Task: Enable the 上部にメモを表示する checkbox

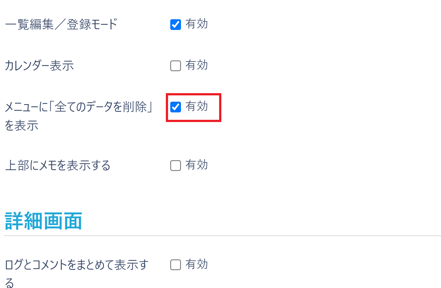Action: (x=175, y=165)
